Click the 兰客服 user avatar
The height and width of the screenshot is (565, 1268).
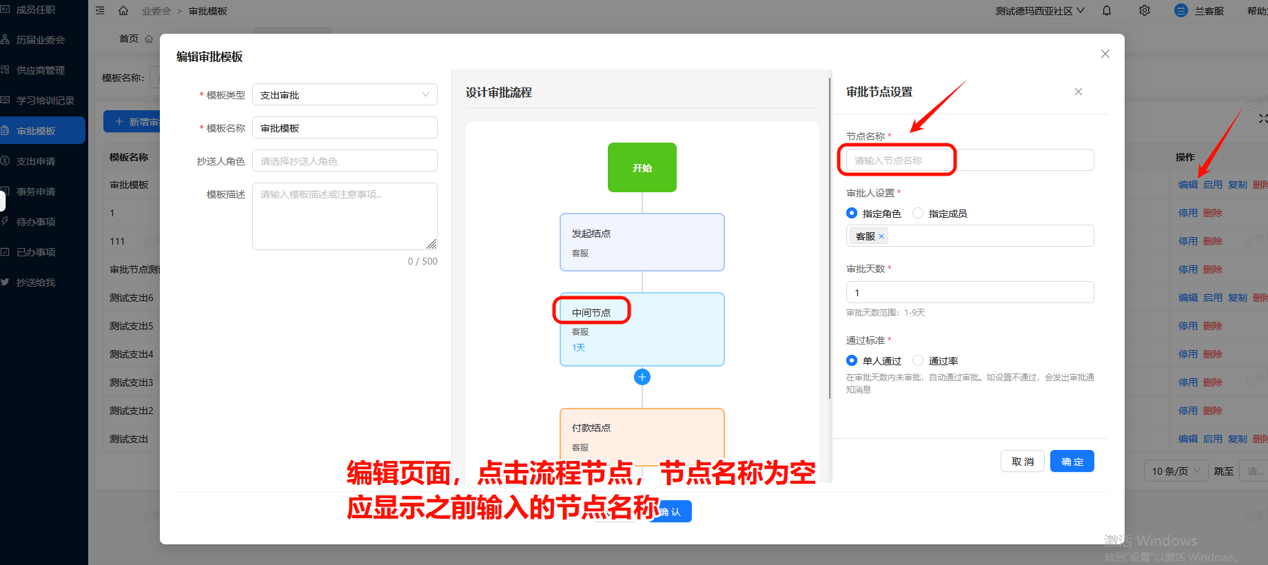1181,10
